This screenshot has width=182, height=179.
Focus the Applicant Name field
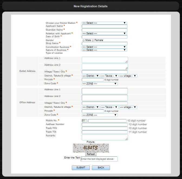[105, 26]
